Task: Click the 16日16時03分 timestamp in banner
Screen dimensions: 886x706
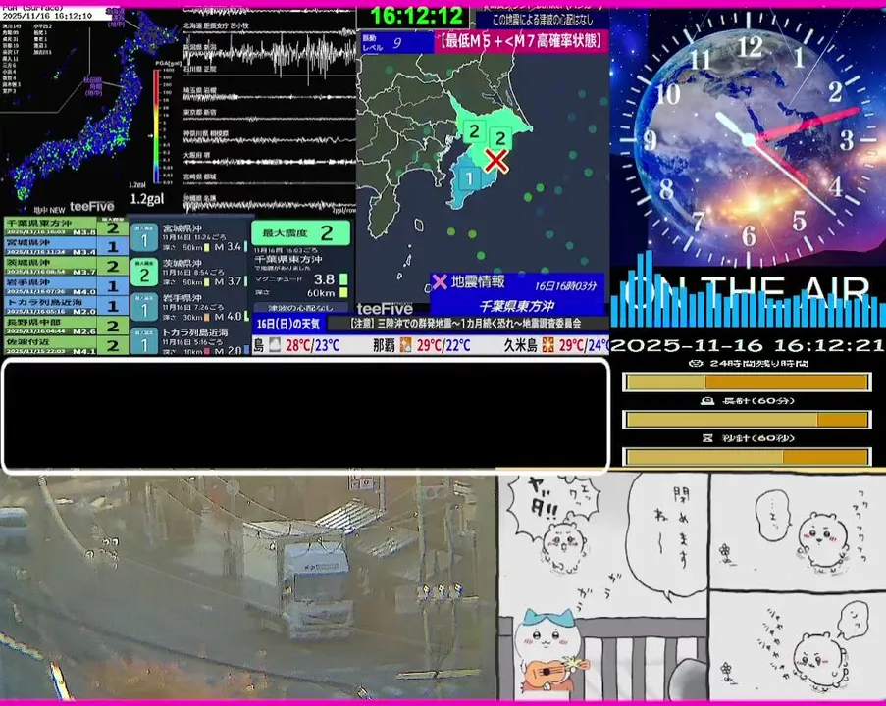Action: tap(565, 285)
